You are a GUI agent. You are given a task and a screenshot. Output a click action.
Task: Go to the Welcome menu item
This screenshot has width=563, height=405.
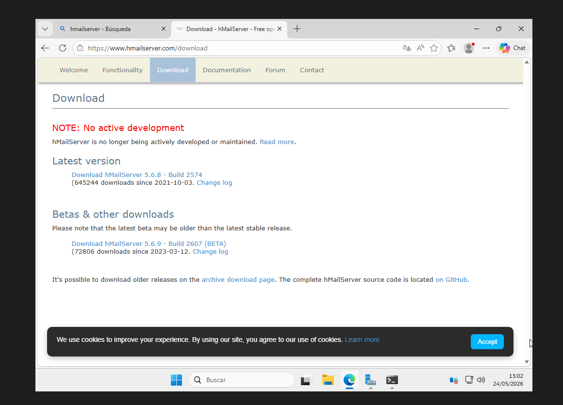[74, 70]
